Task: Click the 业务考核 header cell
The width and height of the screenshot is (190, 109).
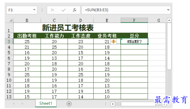Action: (107, 36)
